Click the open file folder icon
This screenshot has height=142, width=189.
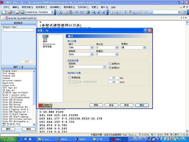pos(10,12)
